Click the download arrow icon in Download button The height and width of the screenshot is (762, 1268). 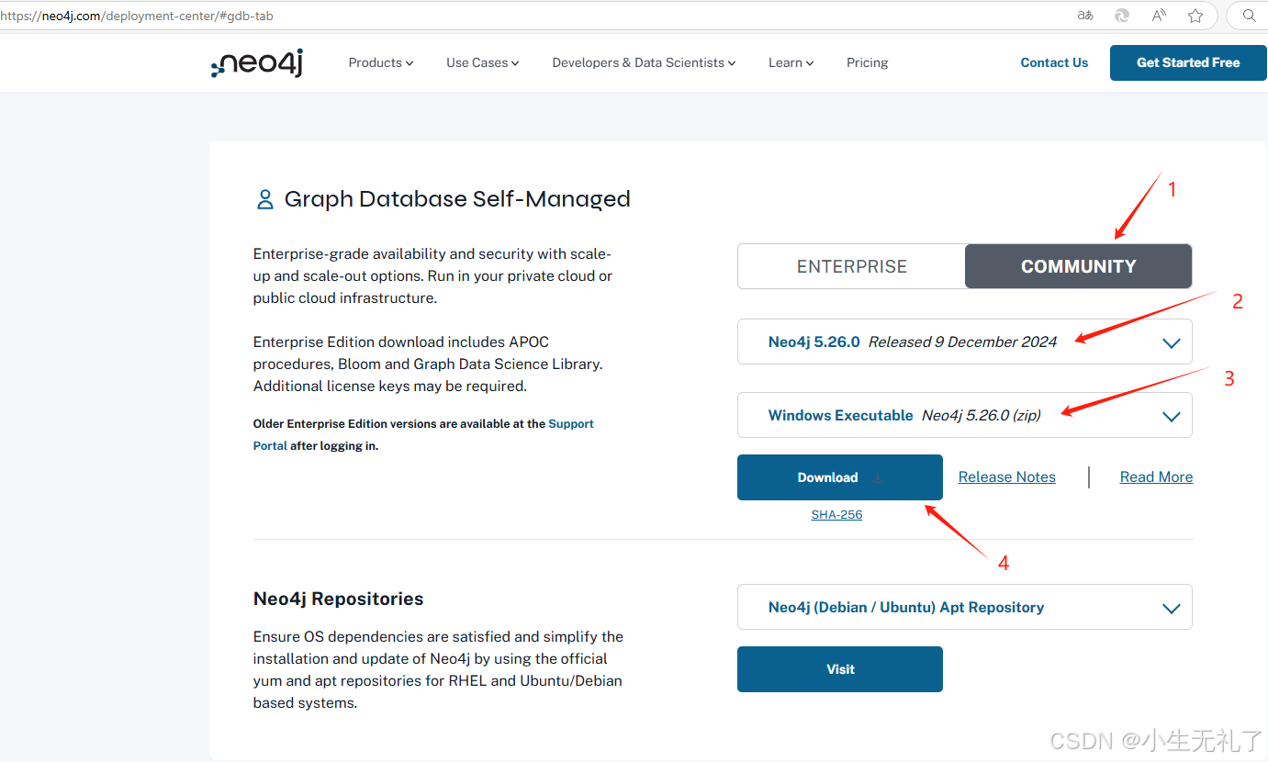pos(878,477)
